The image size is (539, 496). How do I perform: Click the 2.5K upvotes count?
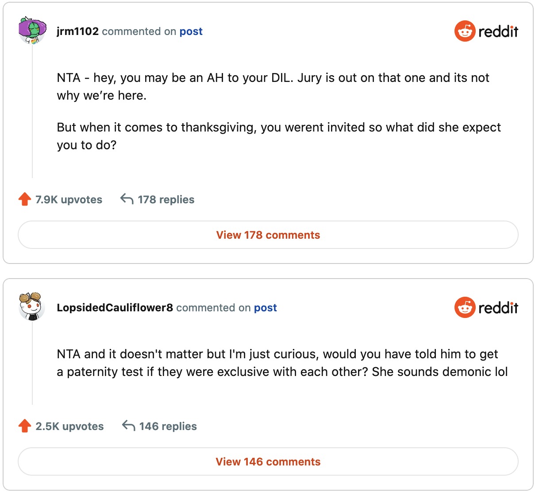coord(69,426)
